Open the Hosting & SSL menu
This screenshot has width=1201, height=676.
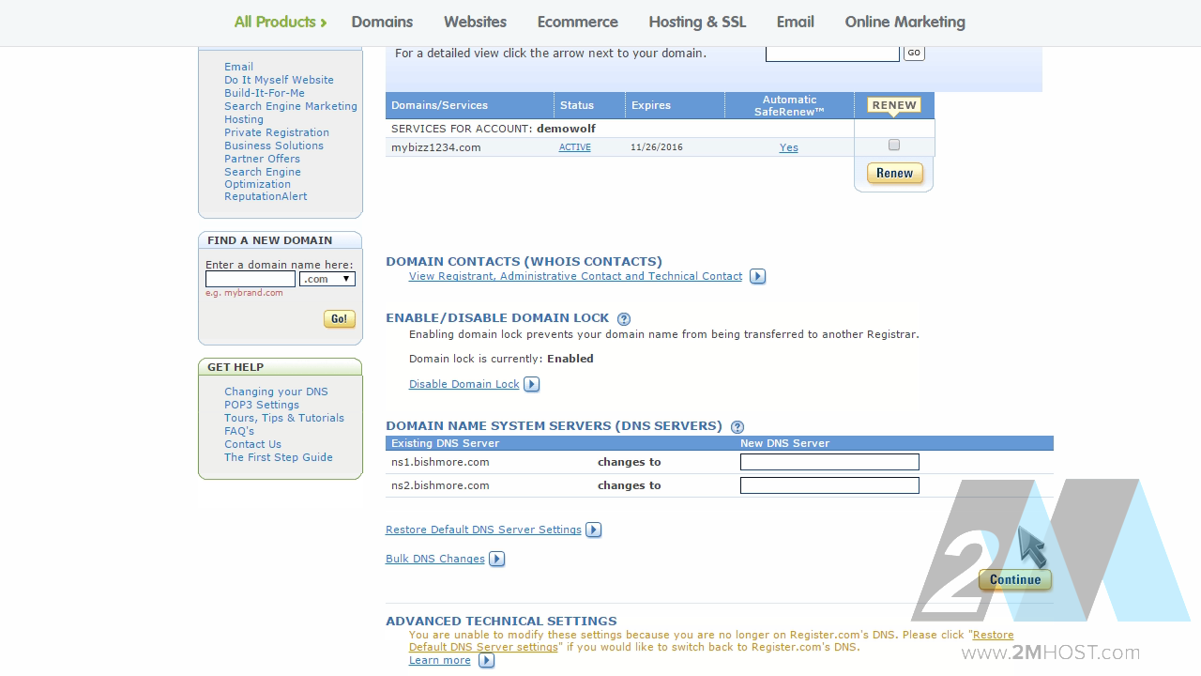697,22
